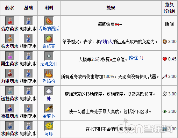Click the swiftness swirl icon beside 3:00

pos(165,94)
